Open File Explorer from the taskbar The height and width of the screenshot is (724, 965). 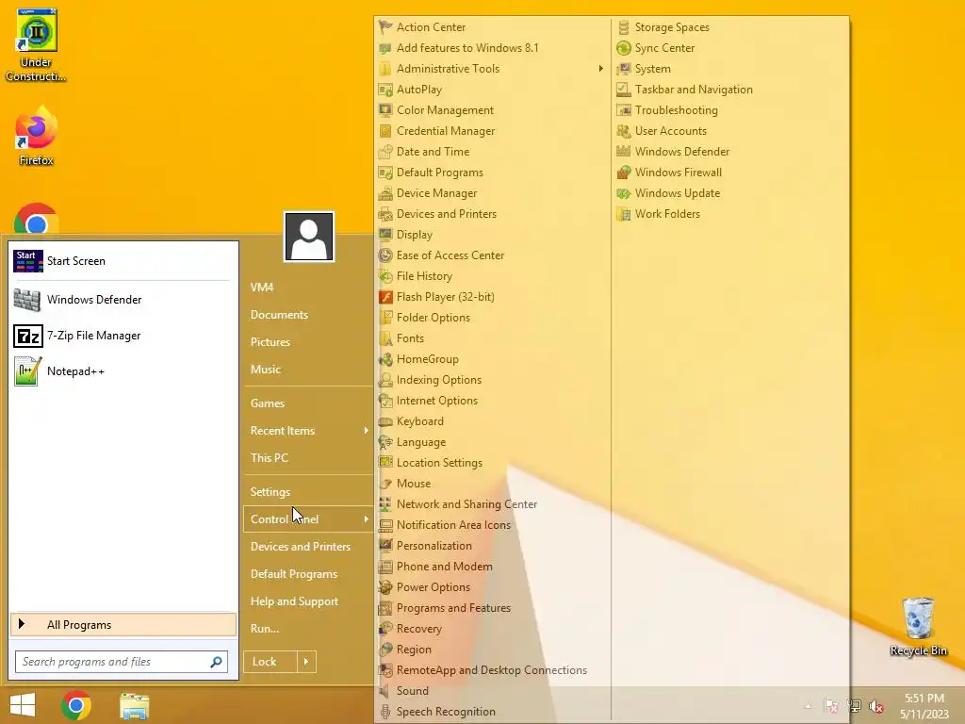point(134,705)
